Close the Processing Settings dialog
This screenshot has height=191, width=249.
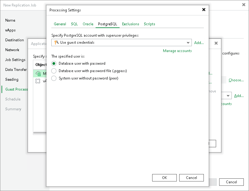[204, 10]
